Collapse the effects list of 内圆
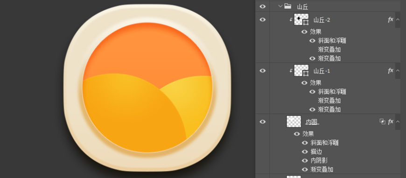This screenshot has width=406, height=178. [x=398, y=122]
